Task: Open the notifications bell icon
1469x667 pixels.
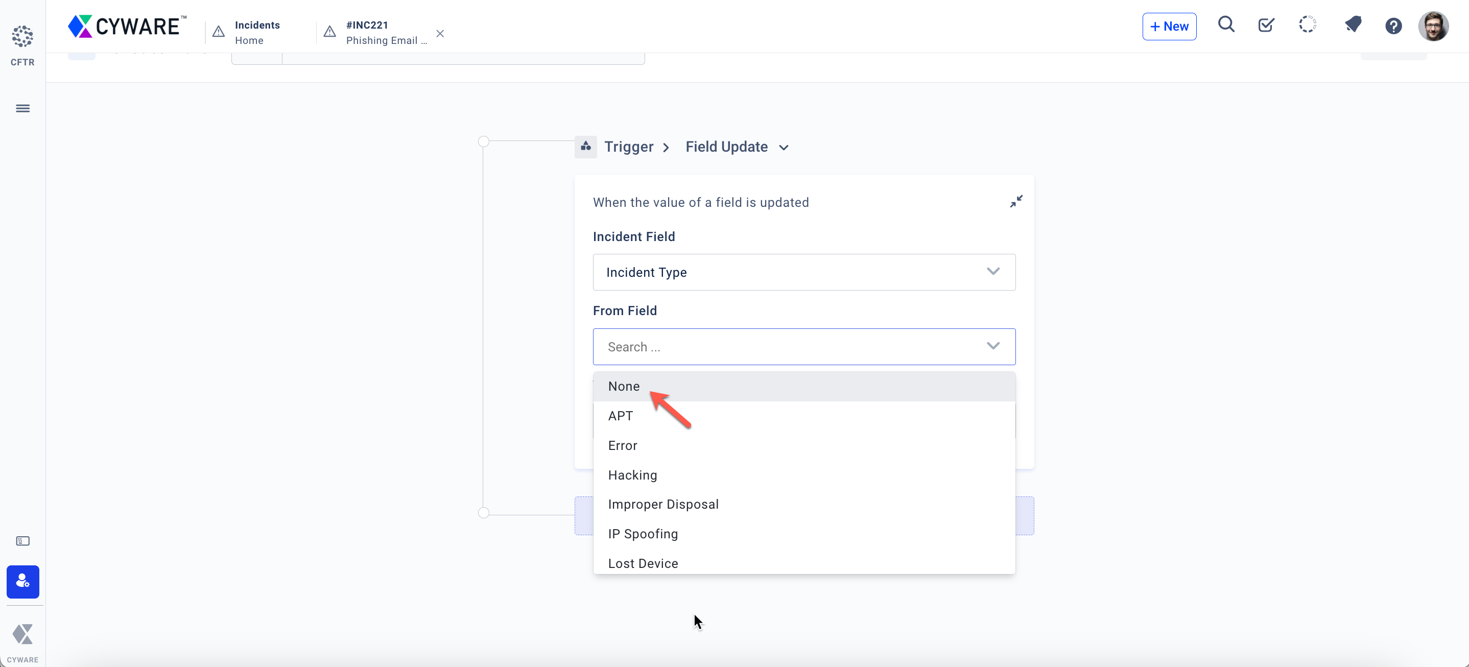Action: (1353, 25)
